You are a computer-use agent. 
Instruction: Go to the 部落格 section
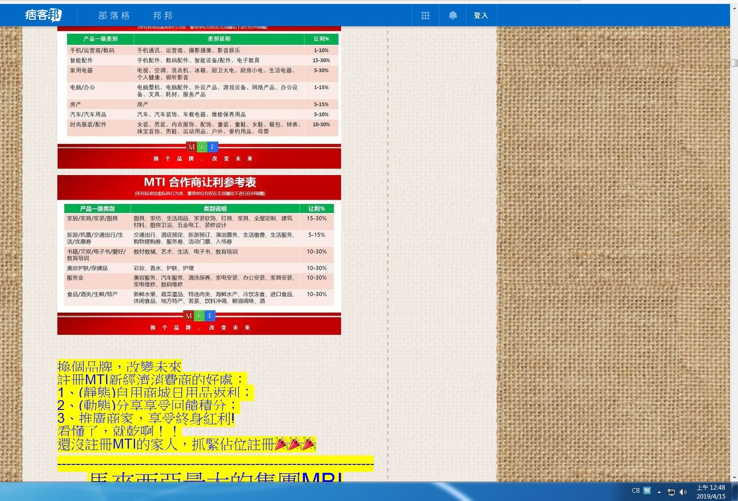pyautogui.click(x=114, y=15)
